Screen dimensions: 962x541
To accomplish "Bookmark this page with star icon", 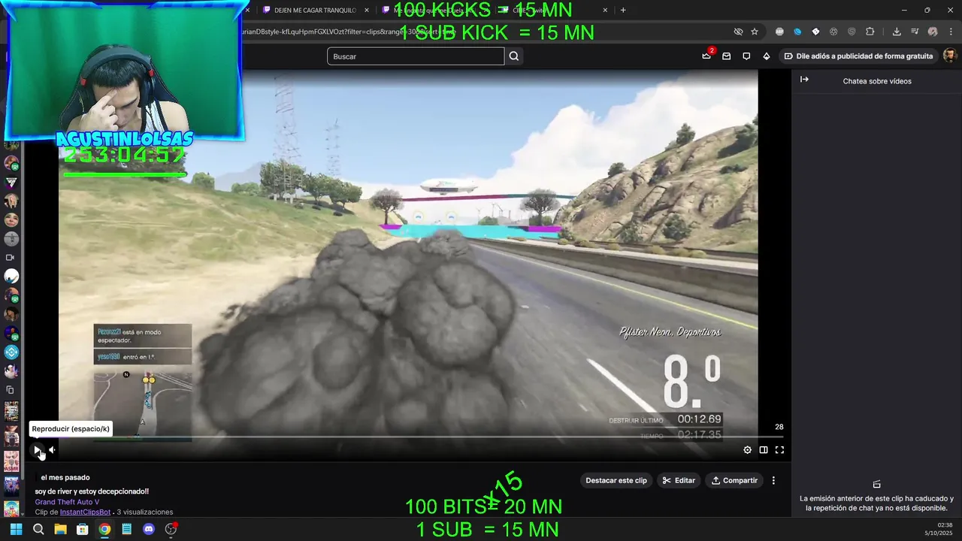I will coord(755,32).
